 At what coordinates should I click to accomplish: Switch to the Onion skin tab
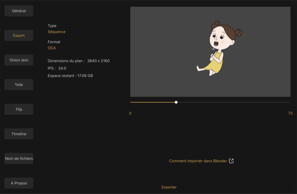click(x=19, y=60)
